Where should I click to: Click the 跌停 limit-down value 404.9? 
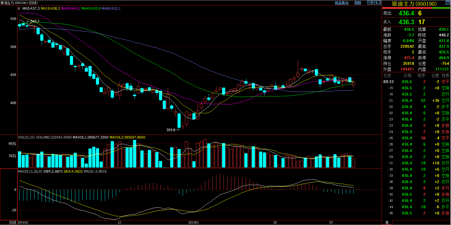point(444,58)
